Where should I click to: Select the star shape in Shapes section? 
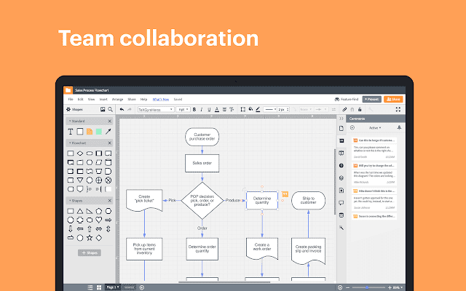[90, 237]
